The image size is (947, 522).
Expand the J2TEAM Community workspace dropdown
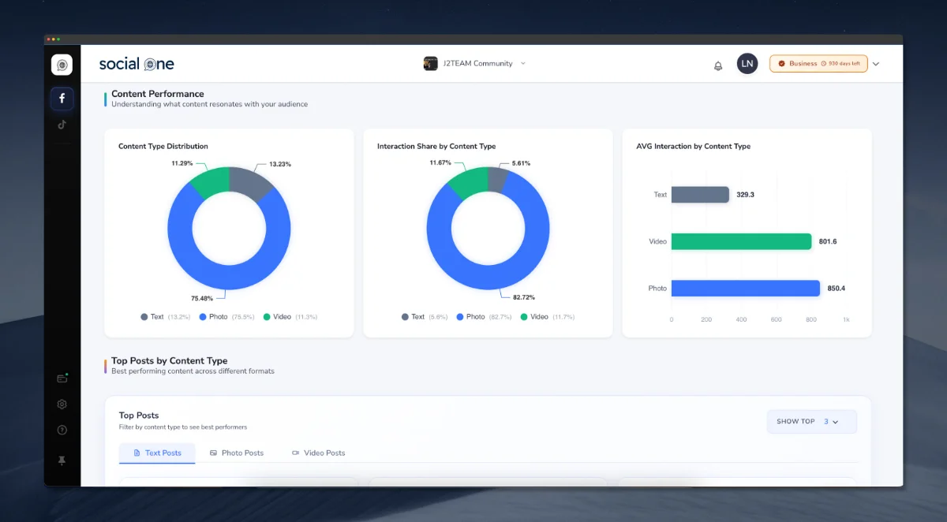(x=473, y=63)
